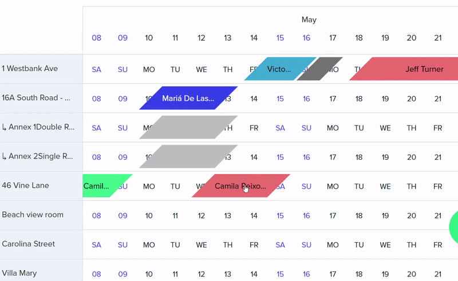The height and width of the screenshot is (281, 458).
Task: Select the 1 Westbank Ave property row label
Action: pyautogui.click(x=30, y=69)
